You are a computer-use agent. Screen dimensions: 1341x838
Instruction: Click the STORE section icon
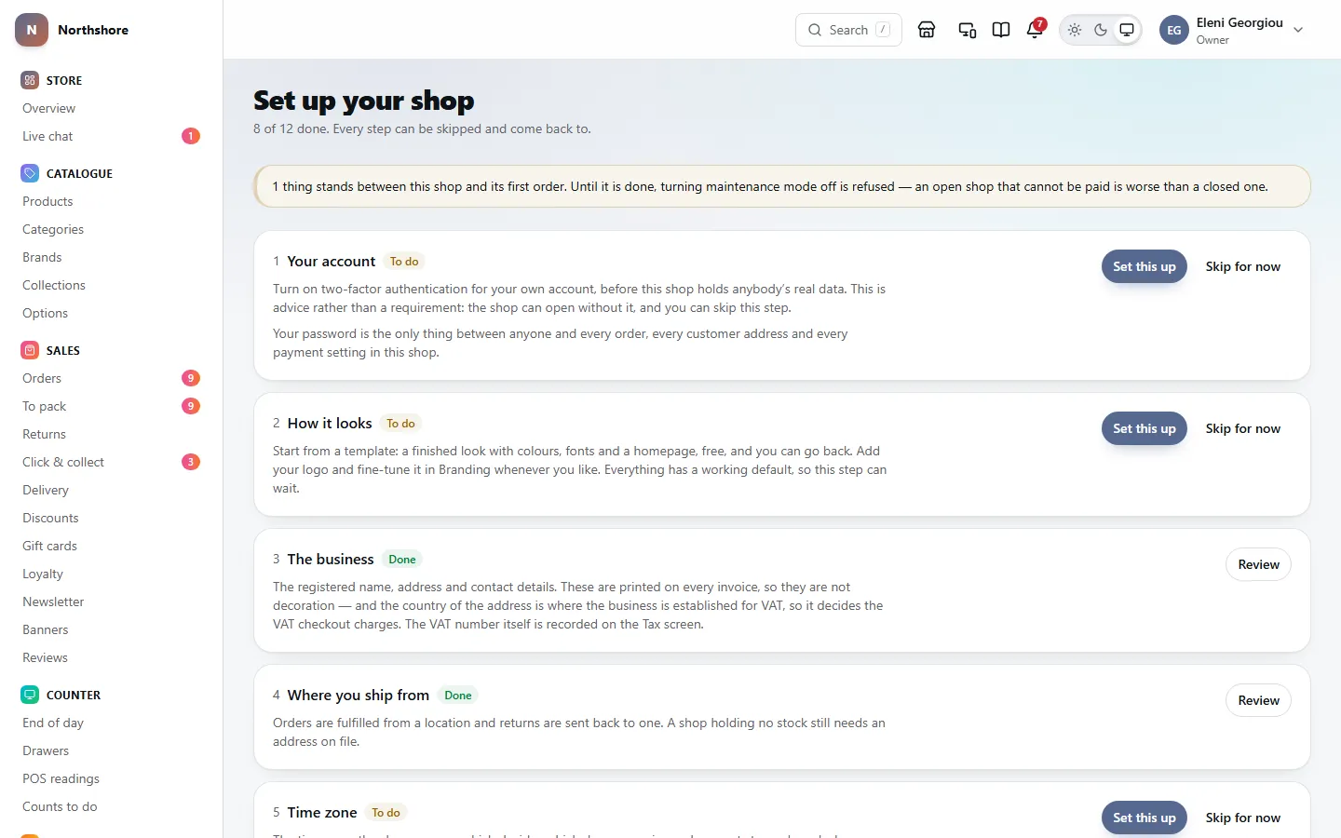(30, 80)
